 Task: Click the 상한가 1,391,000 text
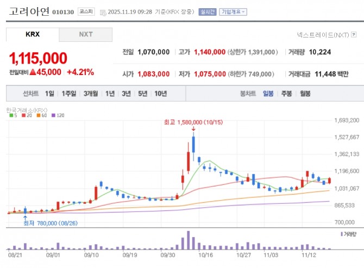click(x=253, y=52)
